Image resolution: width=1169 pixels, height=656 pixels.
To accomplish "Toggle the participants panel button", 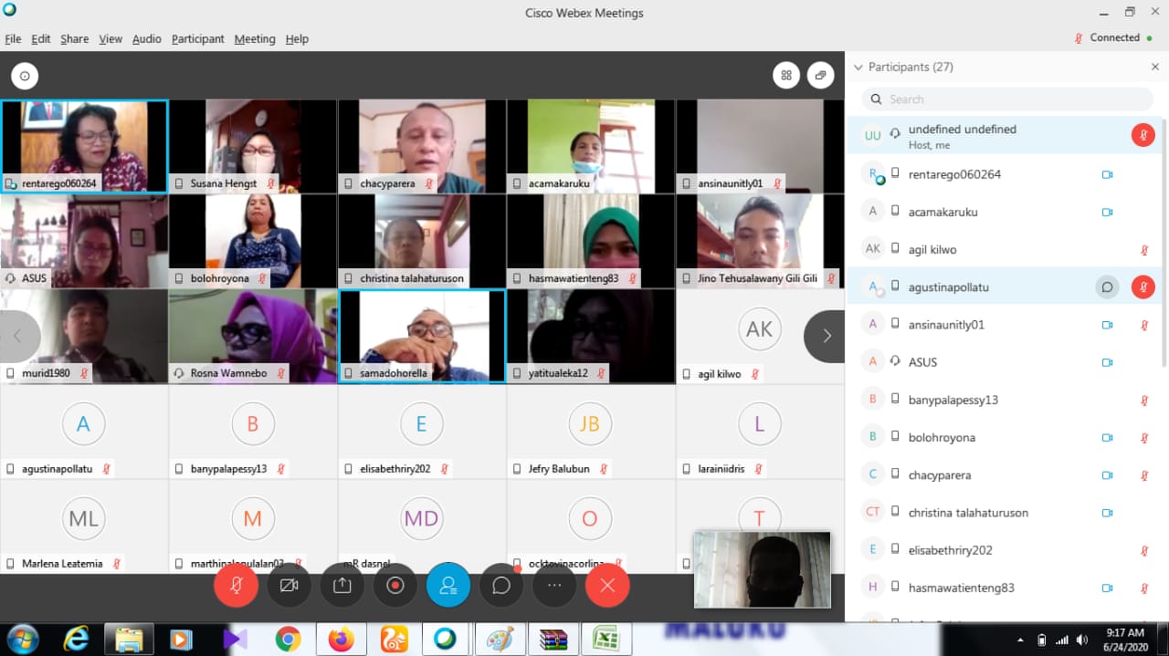I will coord(448,586).
